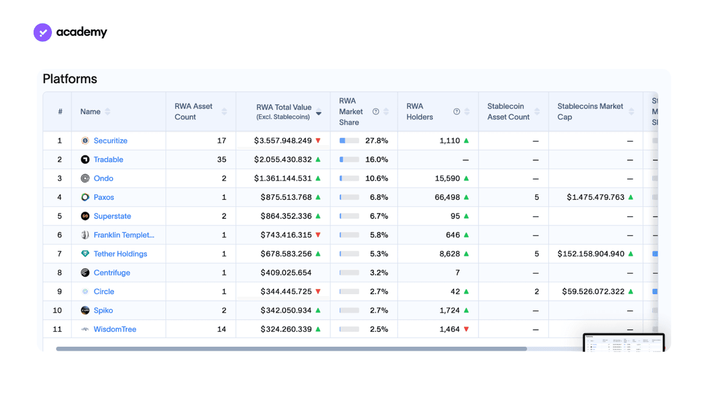708x398 pixels.
Task: Open the Securitize platform link
Action: pyautogui.click(x=110, y=140)
